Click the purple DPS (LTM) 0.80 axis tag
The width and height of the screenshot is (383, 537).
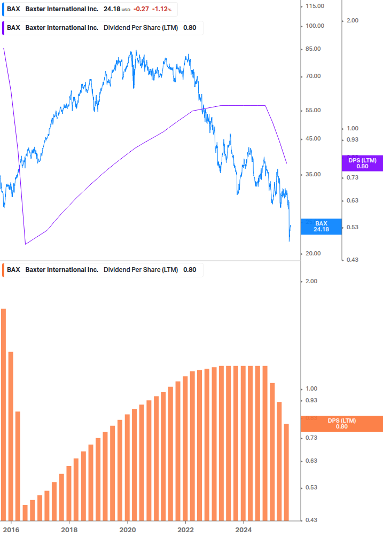tap(363, 164)
